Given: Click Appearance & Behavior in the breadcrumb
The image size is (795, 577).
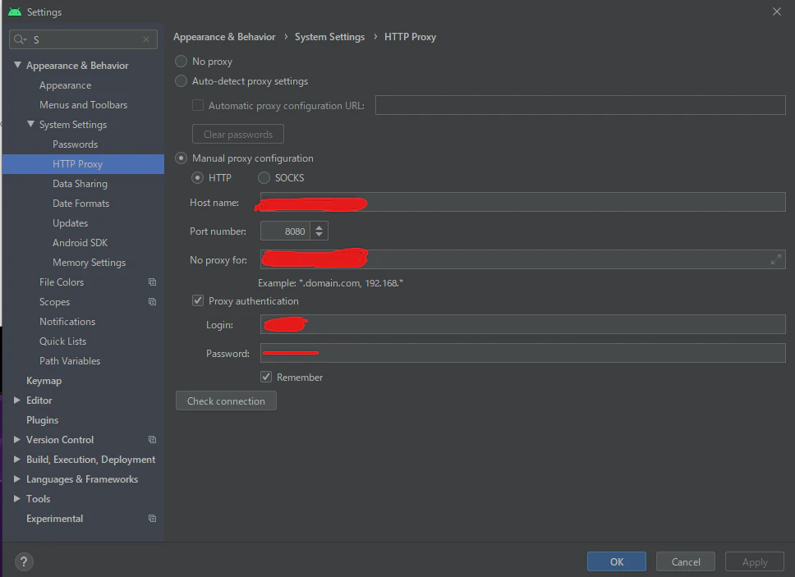Looking at the screenshot, I should 224,37.
